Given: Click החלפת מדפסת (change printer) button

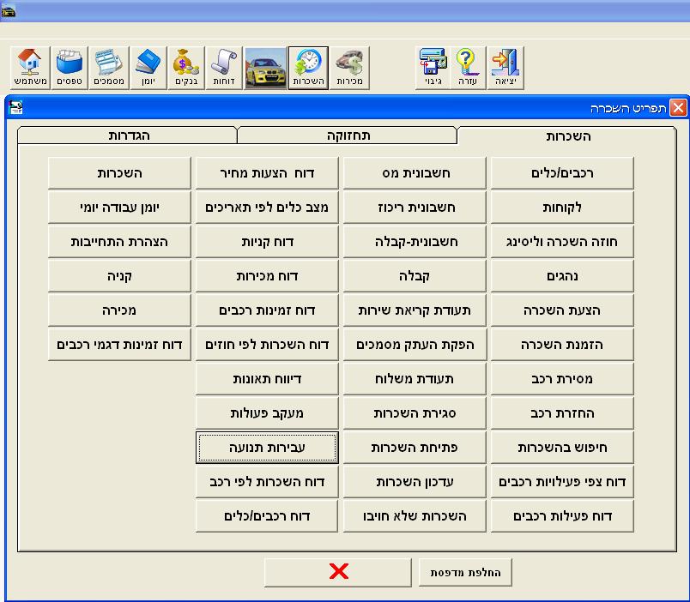Looking at the screenshot, I should [465, 572].
